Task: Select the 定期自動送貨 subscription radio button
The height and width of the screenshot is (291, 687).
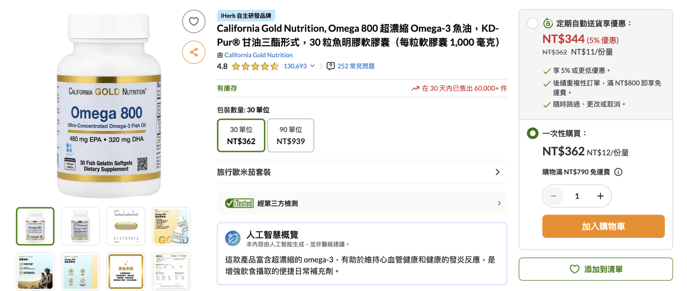Action: pyautogui.click(x=532, y=24)
